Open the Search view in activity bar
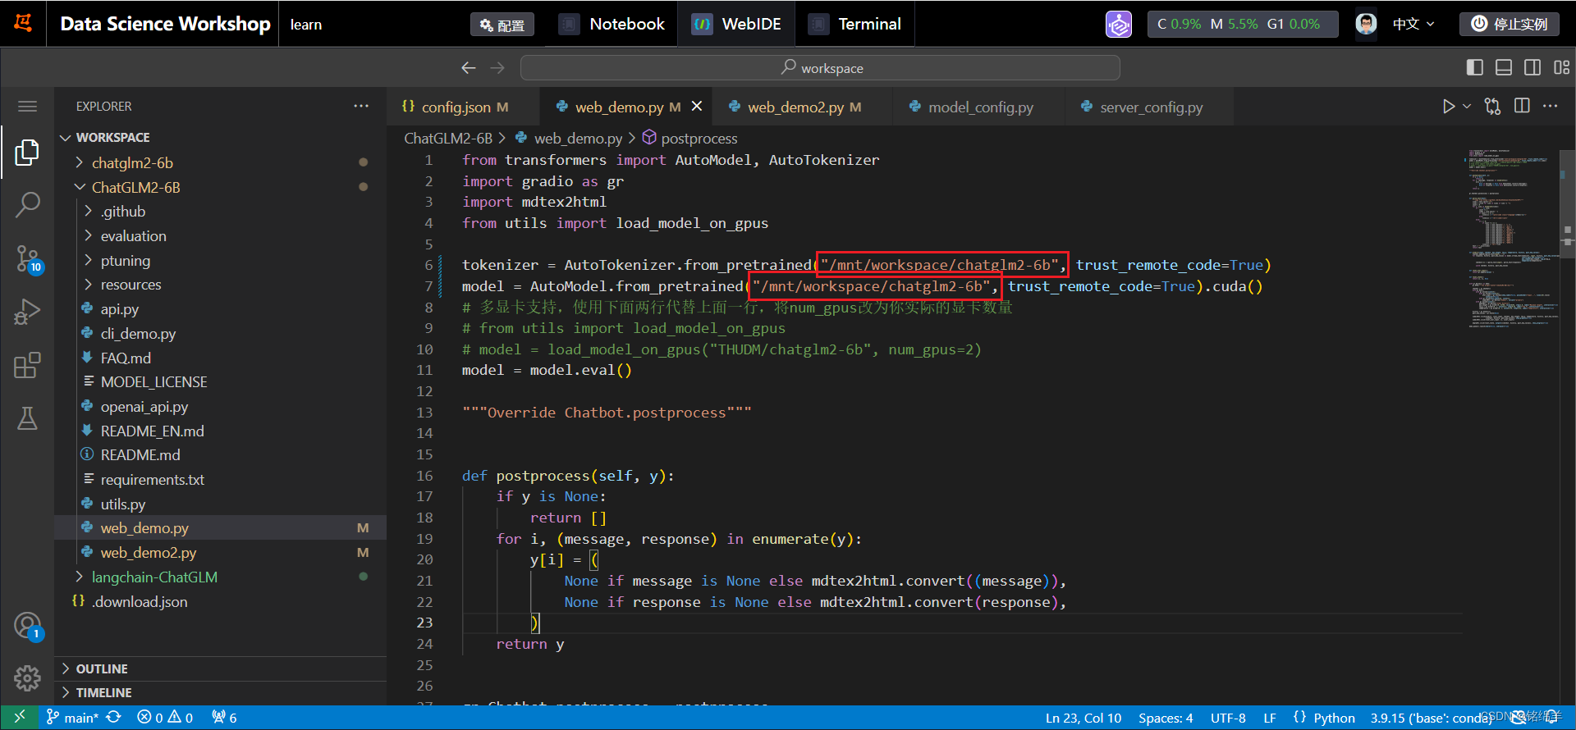This screenshot has height=730, width=1576. click(x=27, y=205)
